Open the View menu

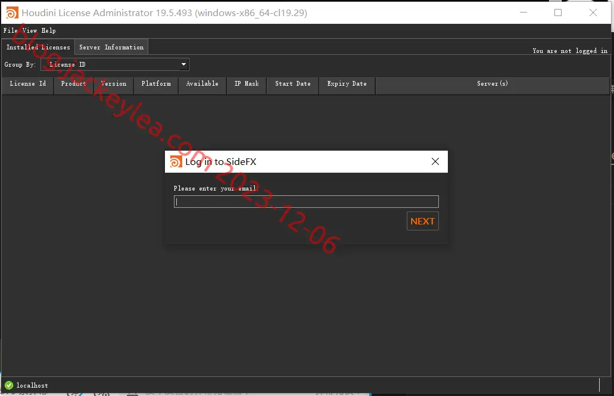coord(29,30)
